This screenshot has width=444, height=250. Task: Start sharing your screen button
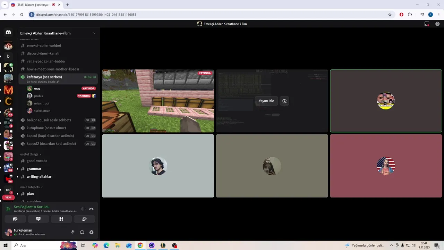click(x=38, y=219)
